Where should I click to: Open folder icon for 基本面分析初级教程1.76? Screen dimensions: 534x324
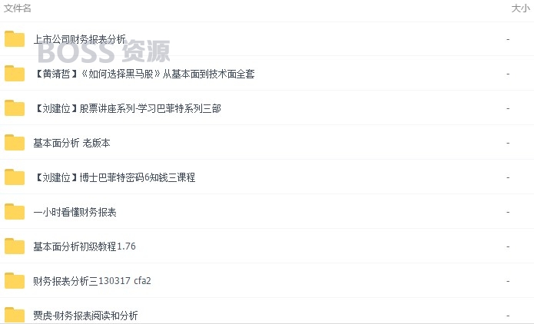[15, 246]
